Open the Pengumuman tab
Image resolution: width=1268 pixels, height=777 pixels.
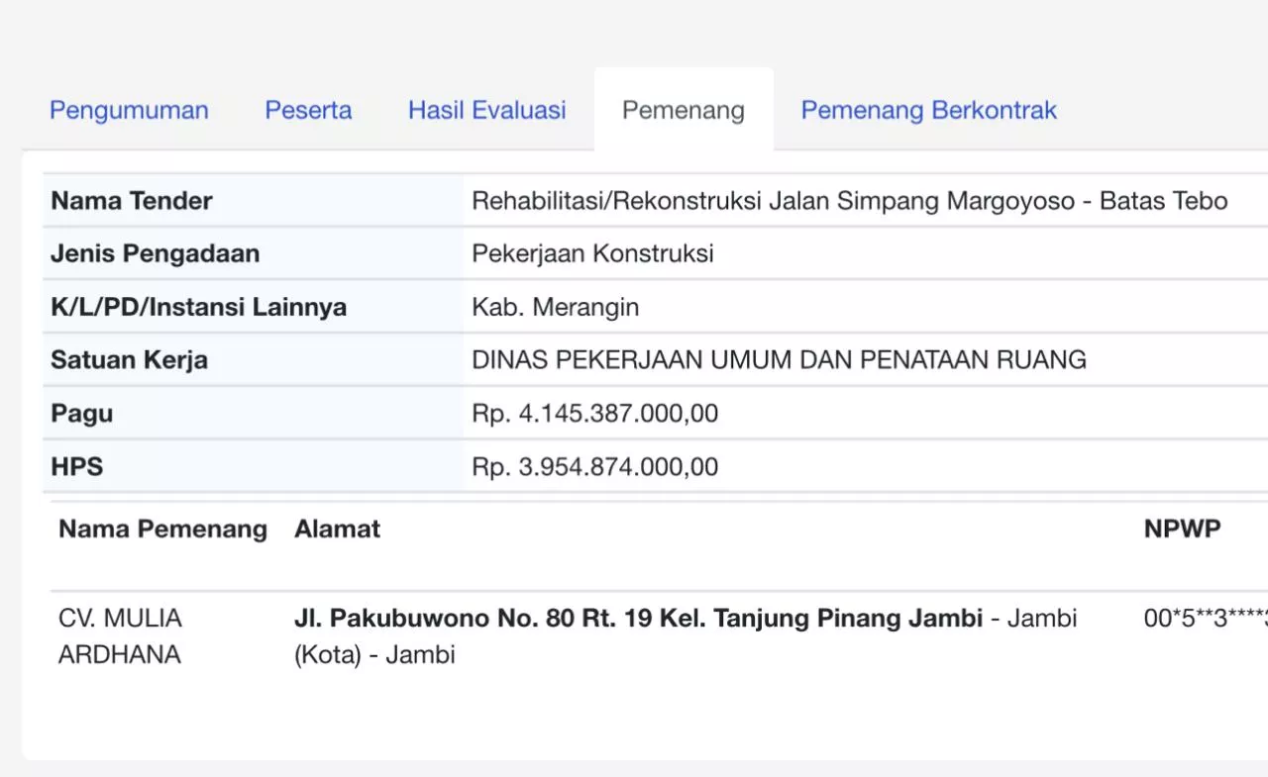[129, 110]
